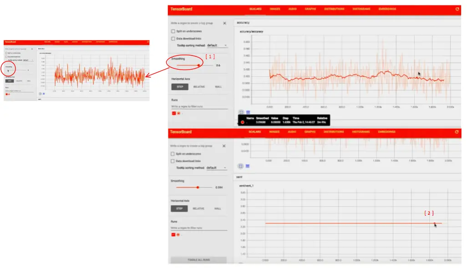Viewport: 467px width, 268px height.
Task: Open IMAGES tab in bottom window
Action: click(x=274, y=131)
